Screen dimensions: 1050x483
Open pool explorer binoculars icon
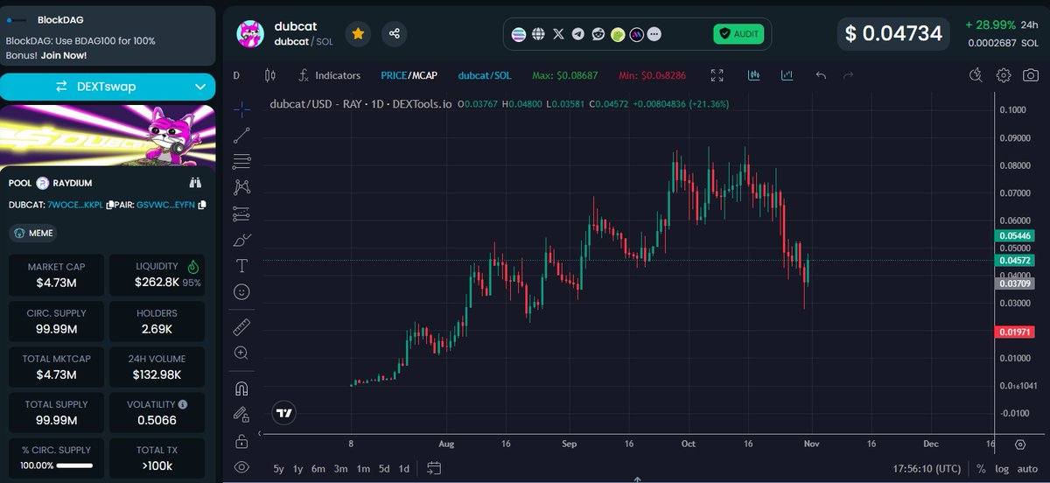point(195,183)
